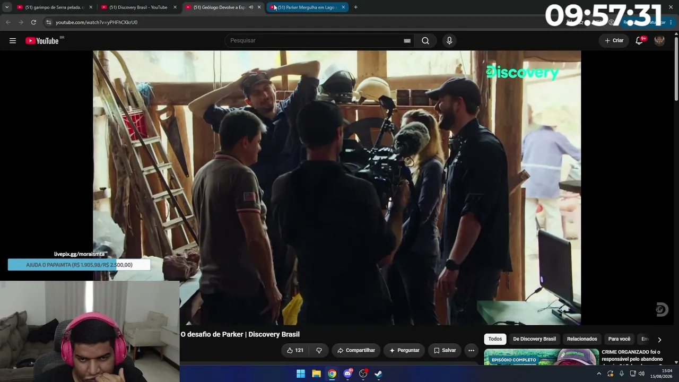Click the search magnifier button
This screenshot has height=382, width=679.
(x=425, y=41)
